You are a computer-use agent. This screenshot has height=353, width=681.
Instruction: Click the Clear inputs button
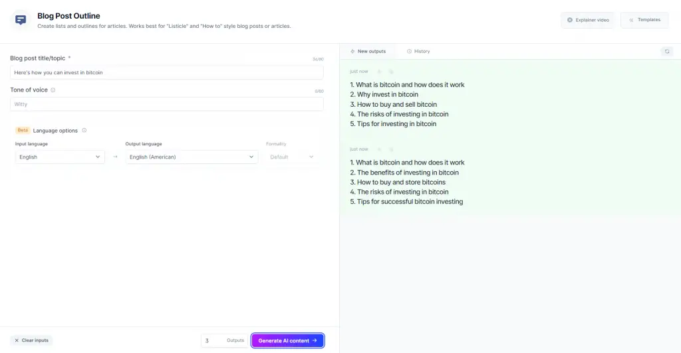point(31,340)
